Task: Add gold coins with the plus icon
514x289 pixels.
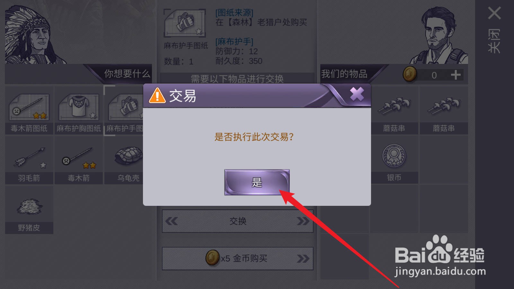Action: (456, 75)
